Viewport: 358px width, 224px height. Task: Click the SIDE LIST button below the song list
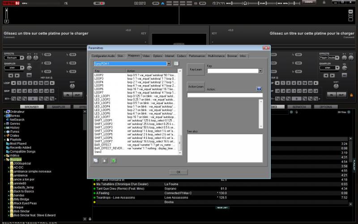(x=222, y=207)
